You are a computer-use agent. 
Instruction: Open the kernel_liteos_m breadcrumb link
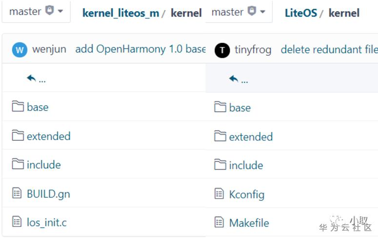120,13
